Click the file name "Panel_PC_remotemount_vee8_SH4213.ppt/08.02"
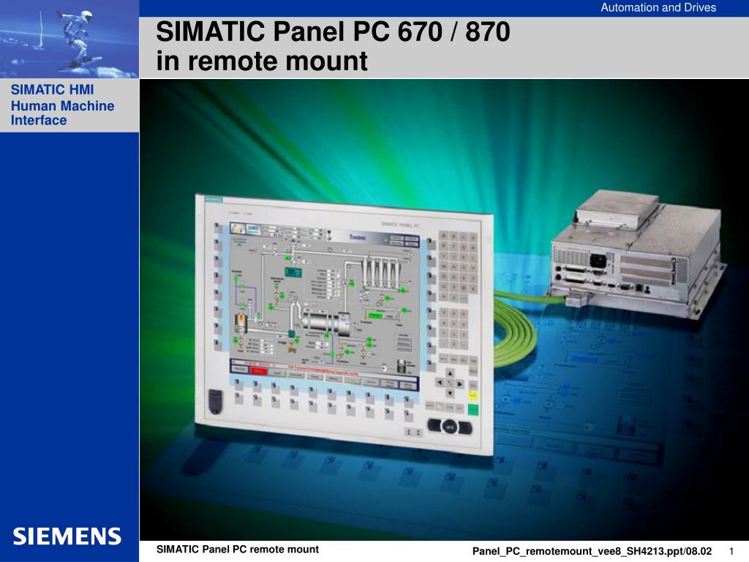The image size is (749, 562). [592, 551]
